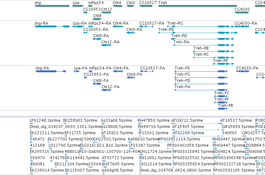Viewport: 265px width, 175px height.
Task: Select the Treh-RA transcript
Action: (204, 45)
